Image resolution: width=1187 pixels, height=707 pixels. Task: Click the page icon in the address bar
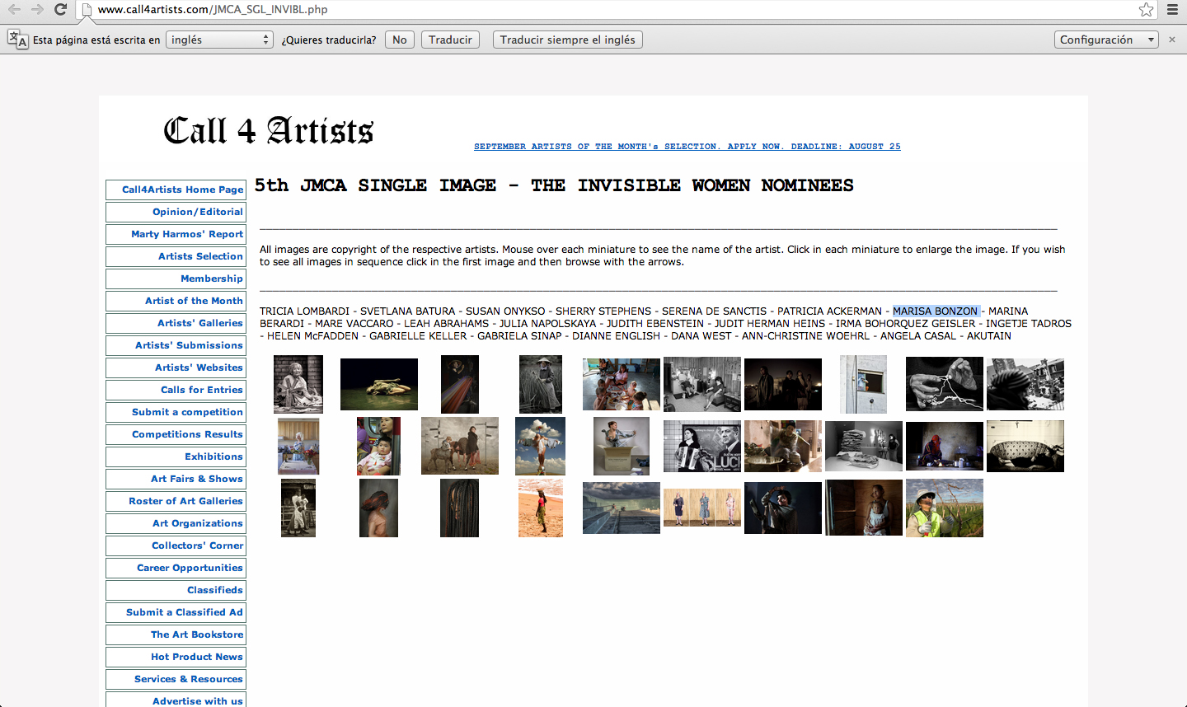(87, 10)
